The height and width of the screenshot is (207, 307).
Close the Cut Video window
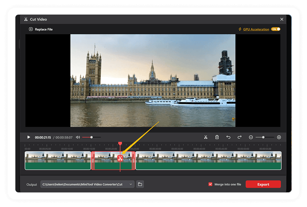[x=282, y=19]
